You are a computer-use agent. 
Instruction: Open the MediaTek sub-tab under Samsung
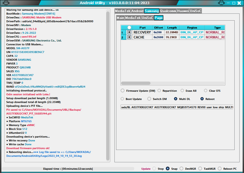pos(133,18)
